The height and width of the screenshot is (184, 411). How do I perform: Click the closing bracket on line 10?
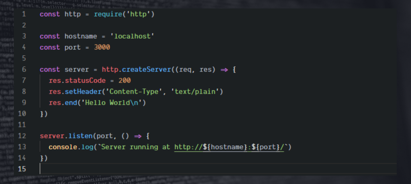(44, 114)
